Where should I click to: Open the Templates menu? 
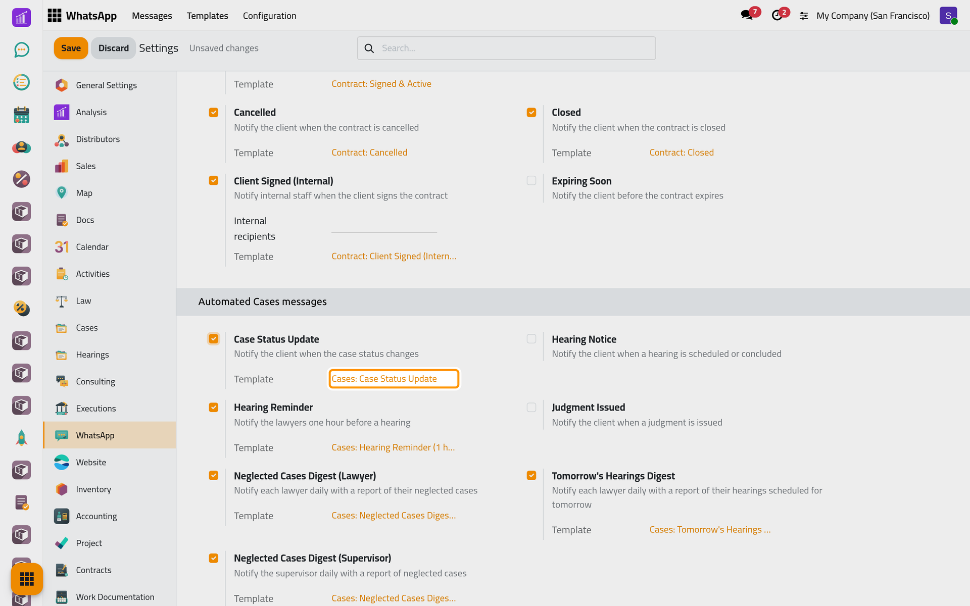208,16
